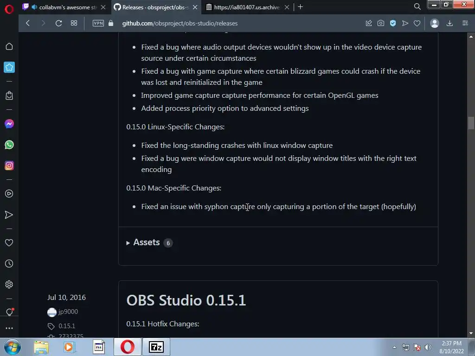The image size is (475, 356).
Task: Open the Opera account profile icon
Action: 434,23
